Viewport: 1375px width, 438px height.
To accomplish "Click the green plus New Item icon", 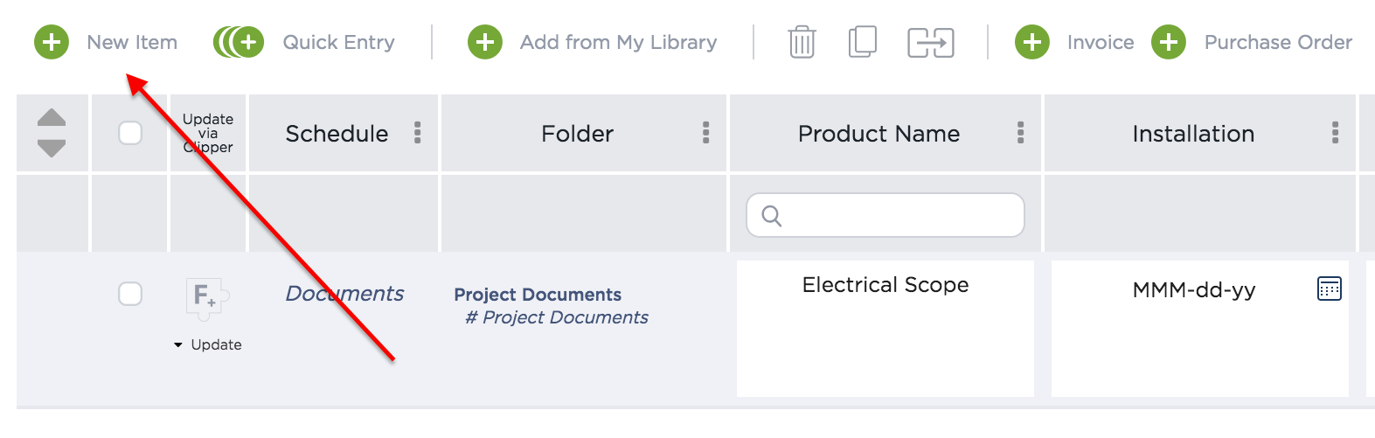I will point(52,42).
